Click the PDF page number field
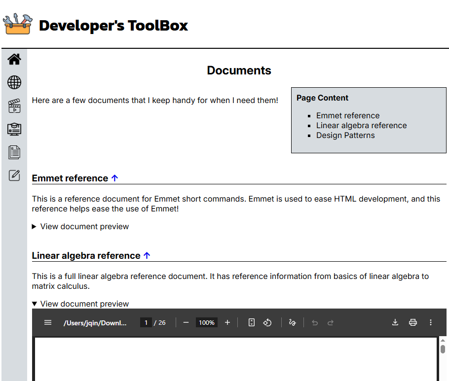 point(146,323)
